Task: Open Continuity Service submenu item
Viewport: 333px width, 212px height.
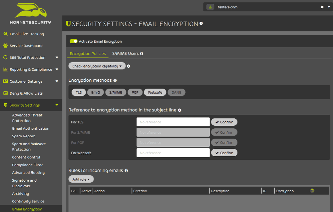Action: pyautogui.click(x=28, y=201)
